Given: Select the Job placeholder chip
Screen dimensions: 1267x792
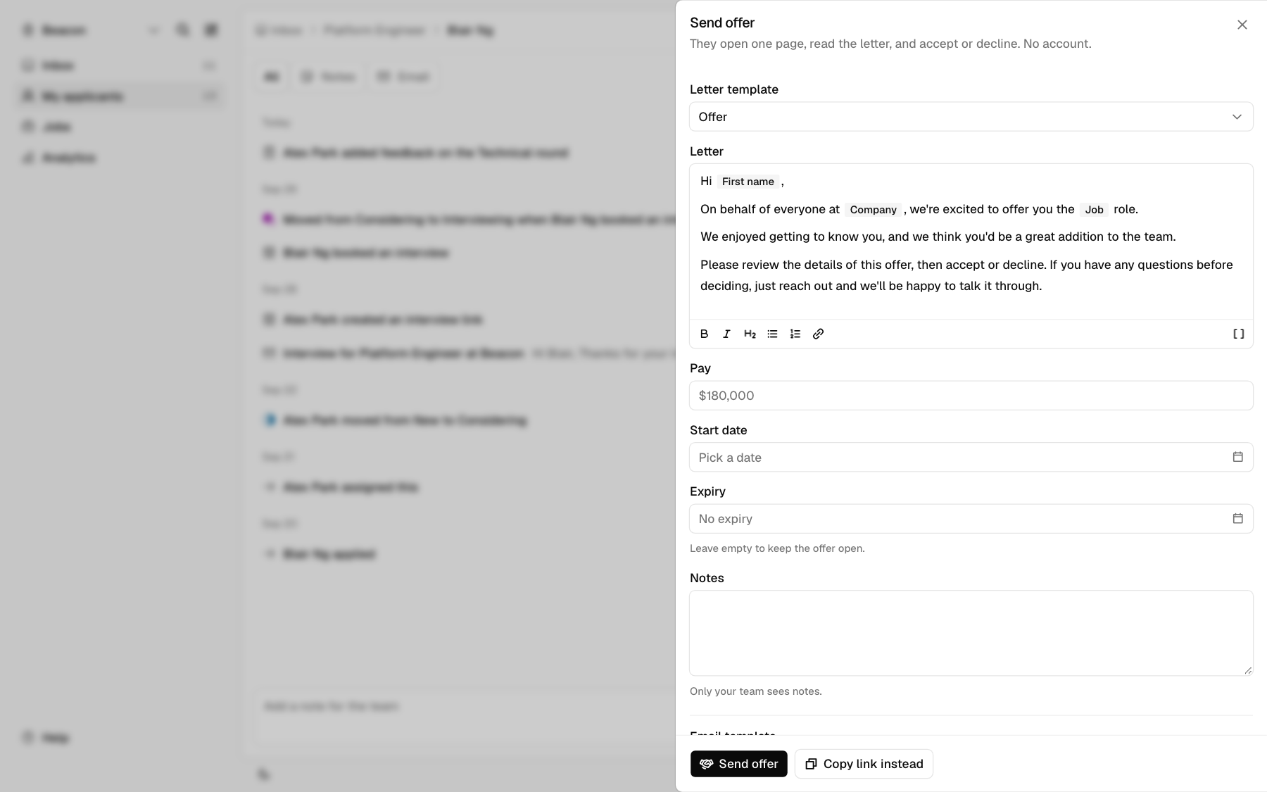Looking at the screenshot, I should [x=1094, y=210].
